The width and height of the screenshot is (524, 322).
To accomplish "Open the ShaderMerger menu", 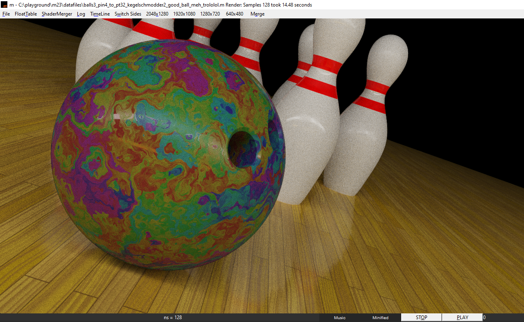I will coord(57,14).
